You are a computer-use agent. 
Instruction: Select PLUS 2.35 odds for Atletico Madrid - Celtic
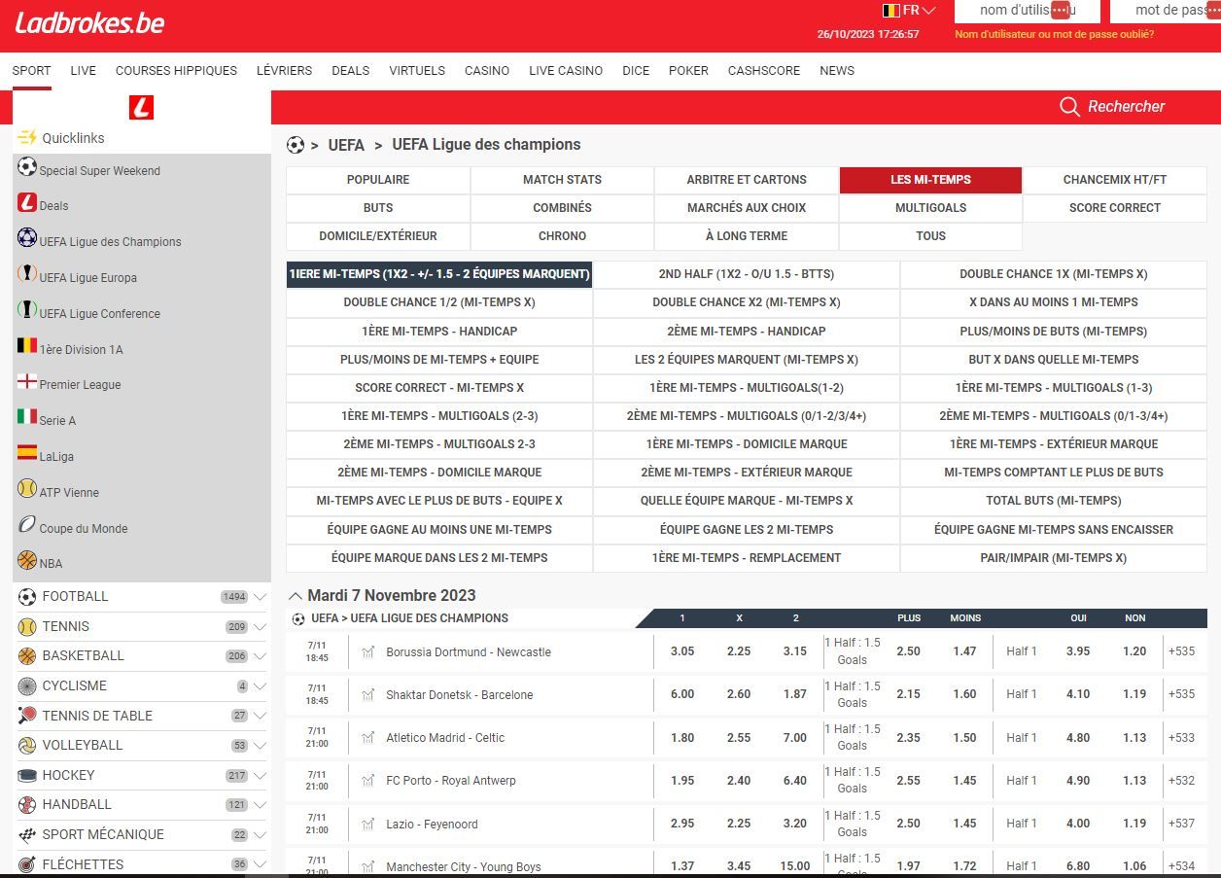(908, 737)
